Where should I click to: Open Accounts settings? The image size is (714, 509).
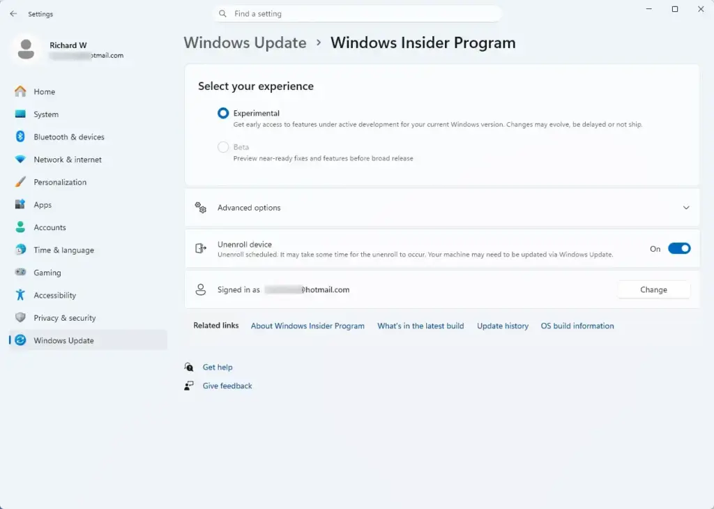[x=88, y=227]
